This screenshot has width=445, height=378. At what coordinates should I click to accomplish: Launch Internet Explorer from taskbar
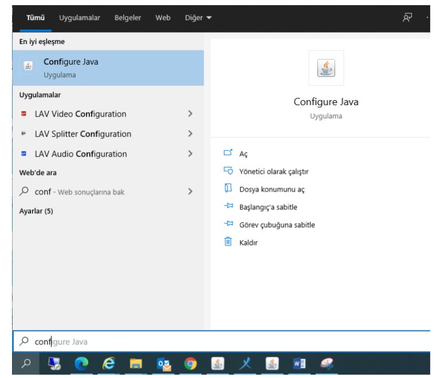(x=109, y=363)
